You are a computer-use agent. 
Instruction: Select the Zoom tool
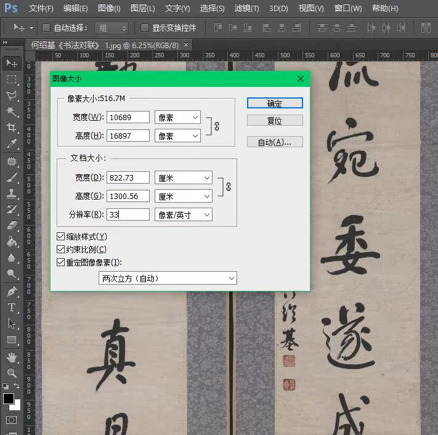click(12, 373)
